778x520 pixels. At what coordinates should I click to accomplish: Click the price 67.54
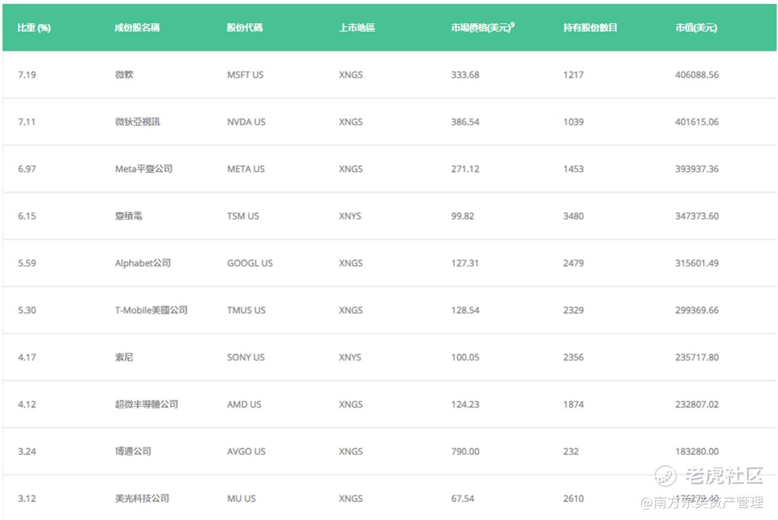click(x=462, y=498)
